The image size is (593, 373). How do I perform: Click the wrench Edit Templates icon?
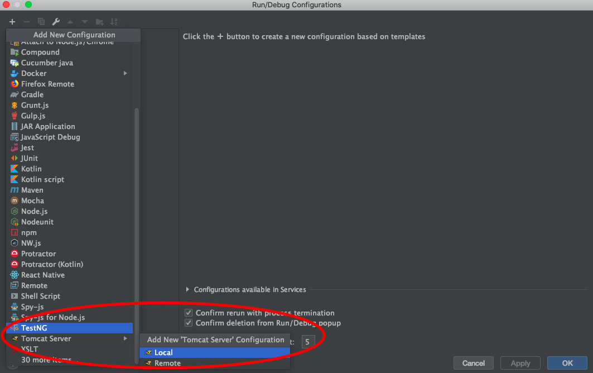click(x=56, y=22)
